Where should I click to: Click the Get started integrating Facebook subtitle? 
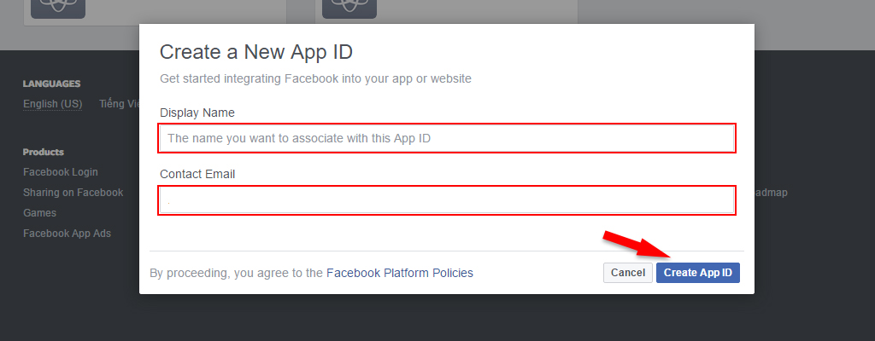point(315,78)
